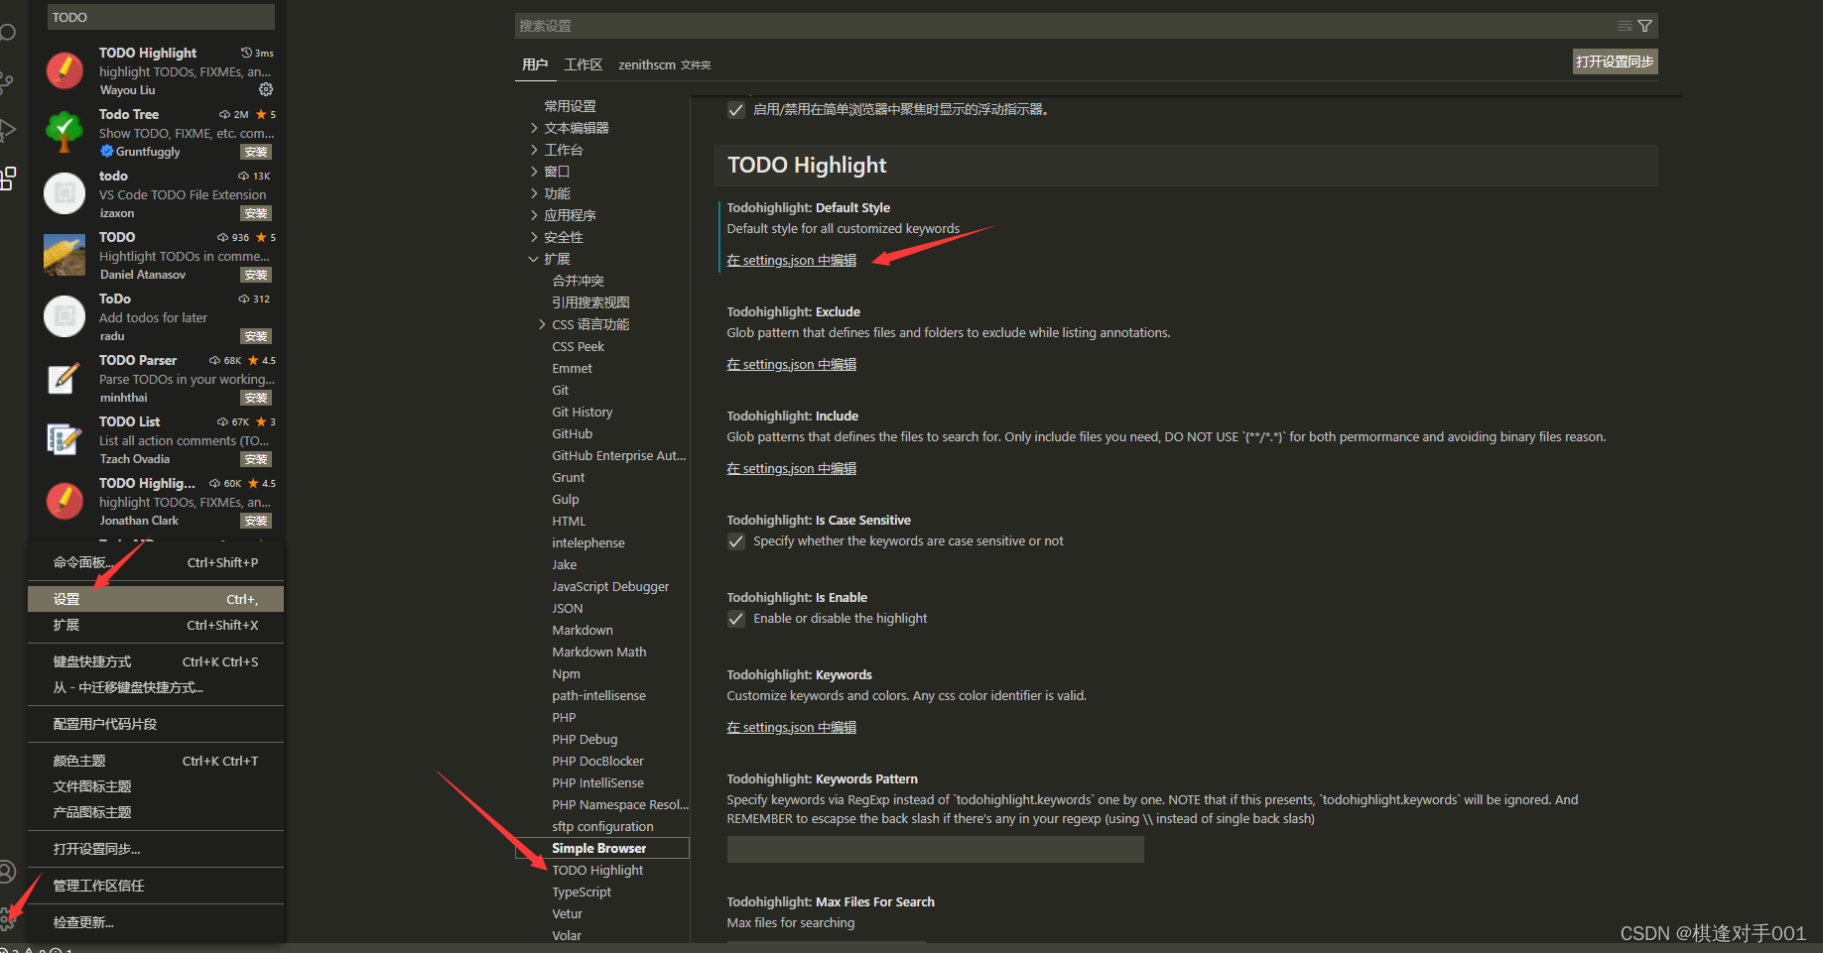Click Keywords Pattern text input field
The height and width of the screenshot is (953, 1823).
point(935,849)
